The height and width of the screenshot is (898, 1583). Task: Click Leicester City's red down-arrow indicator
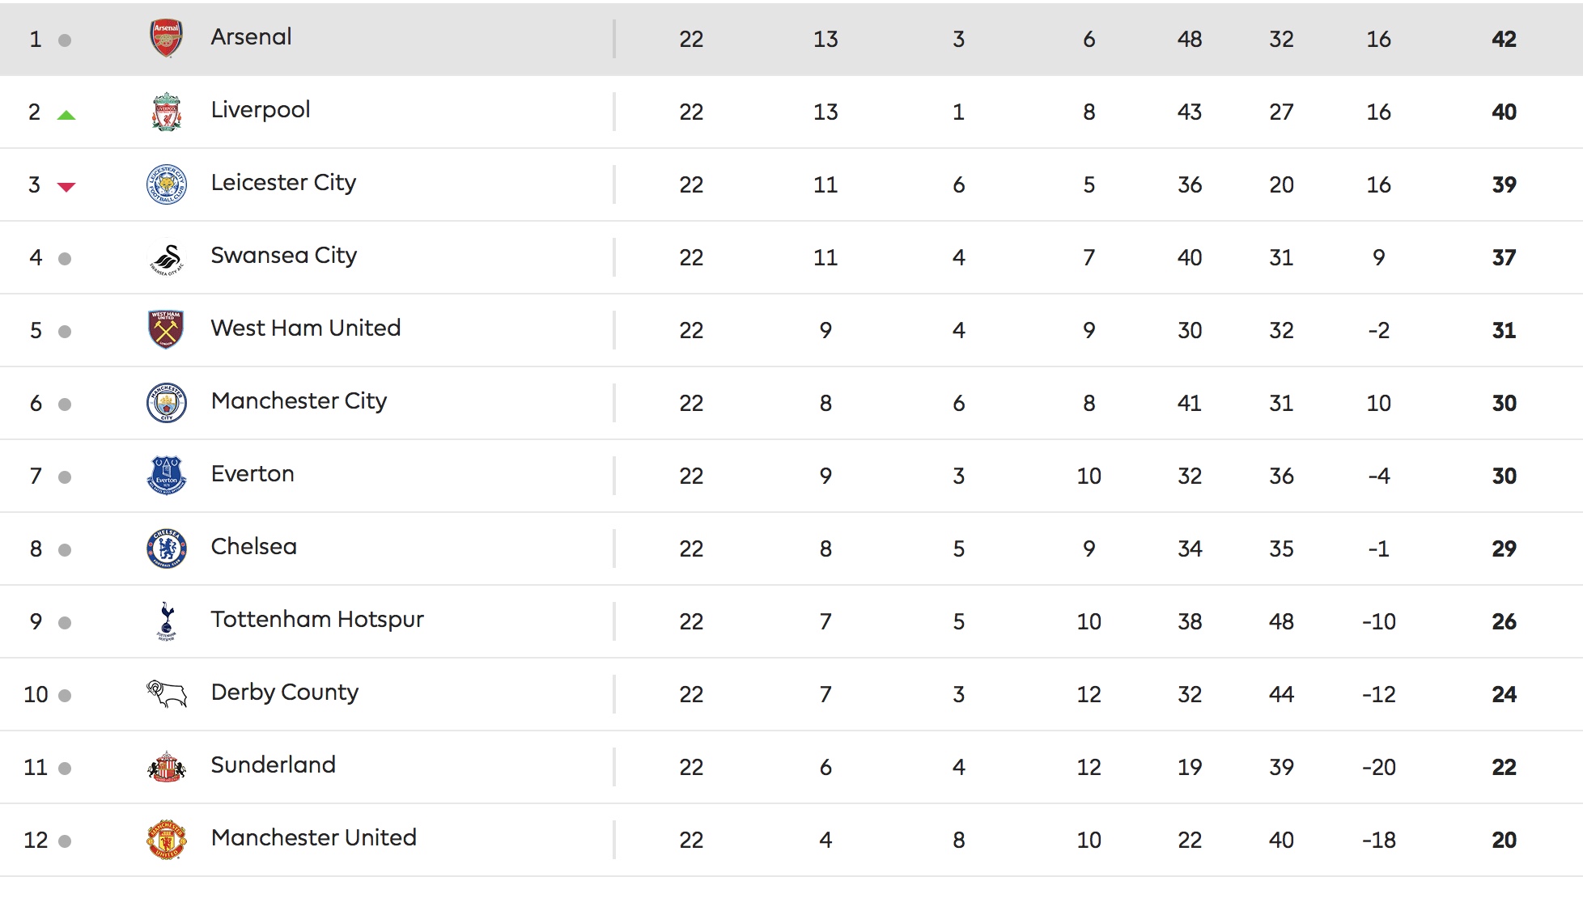pyautogui.click(x=66, y=187)
